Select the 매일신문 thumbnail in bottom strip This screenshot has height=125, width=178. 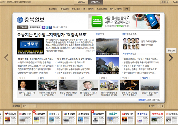point(128,118)
